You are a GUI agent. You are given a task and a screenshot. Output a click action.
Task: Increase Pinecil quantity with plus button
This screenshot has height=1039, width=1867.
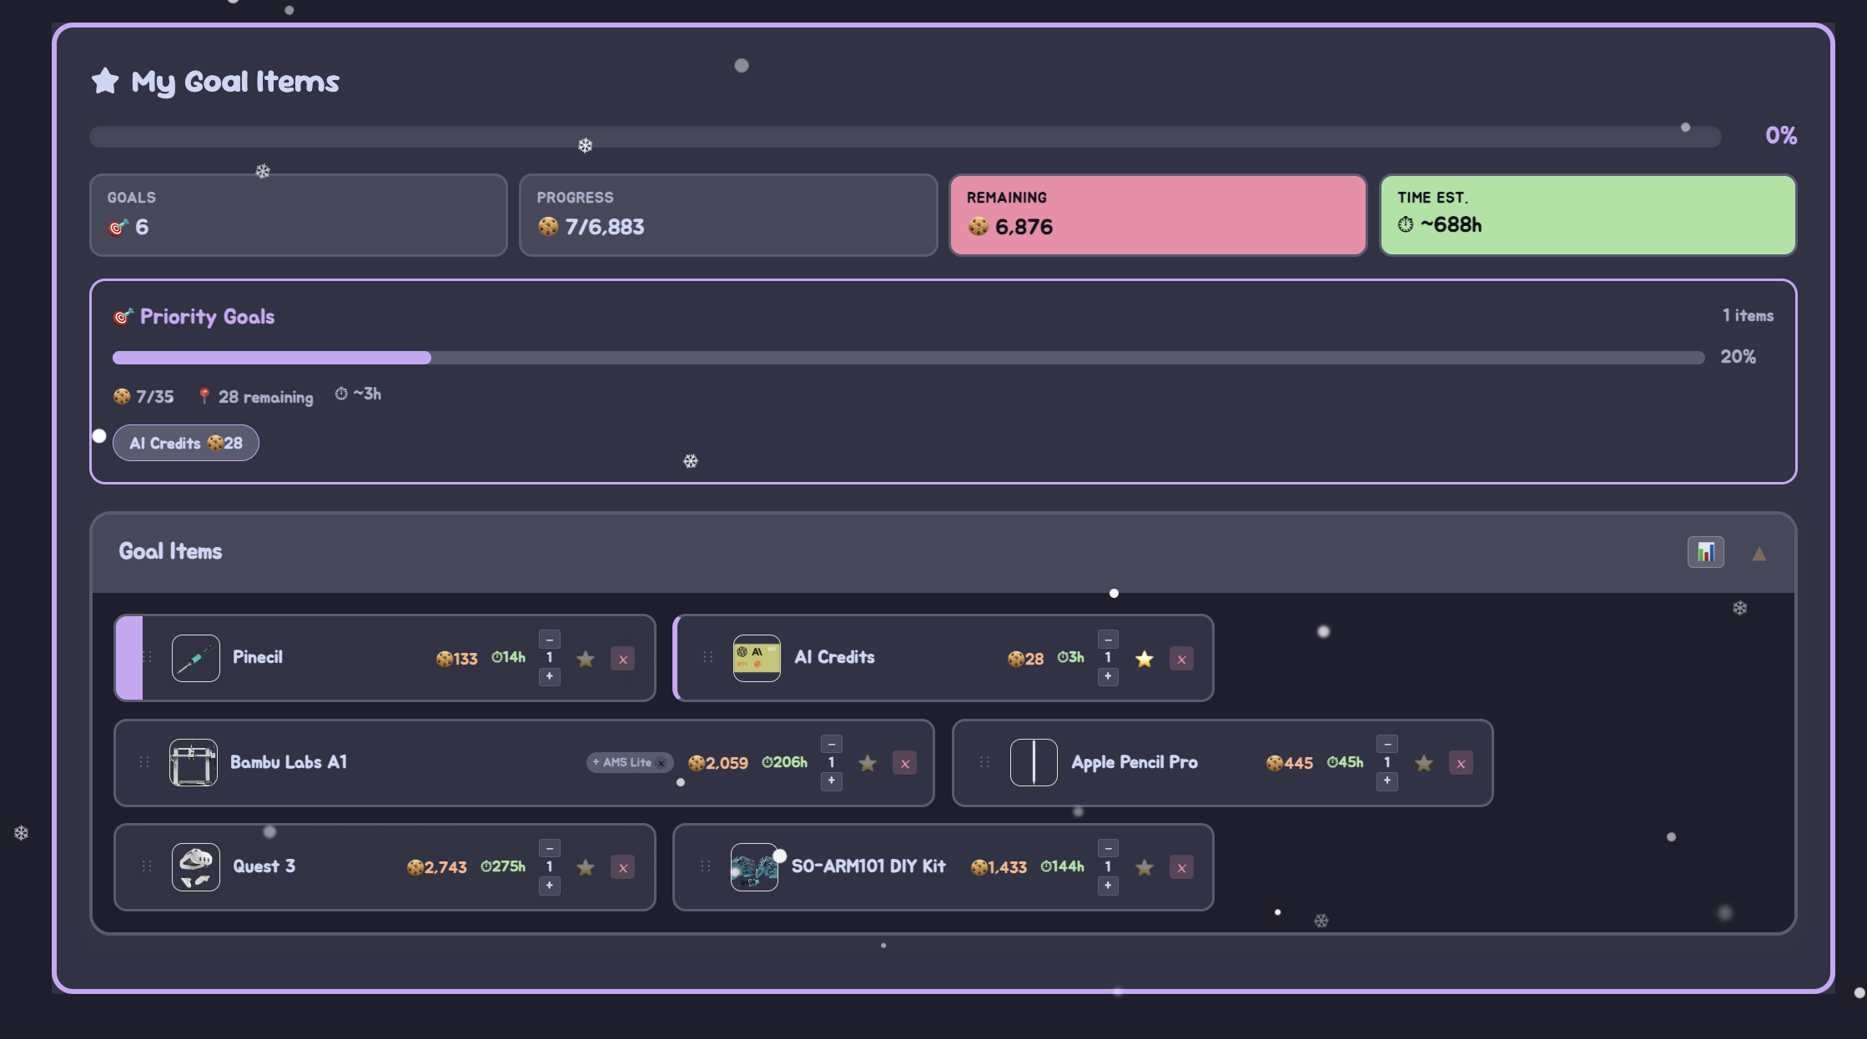(549, 676)
